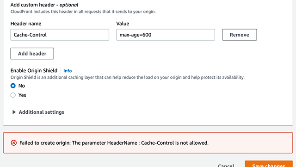This screenshot has height=167, width=296.
Task: Click the Header name field label
Action: tap(26, 24)
